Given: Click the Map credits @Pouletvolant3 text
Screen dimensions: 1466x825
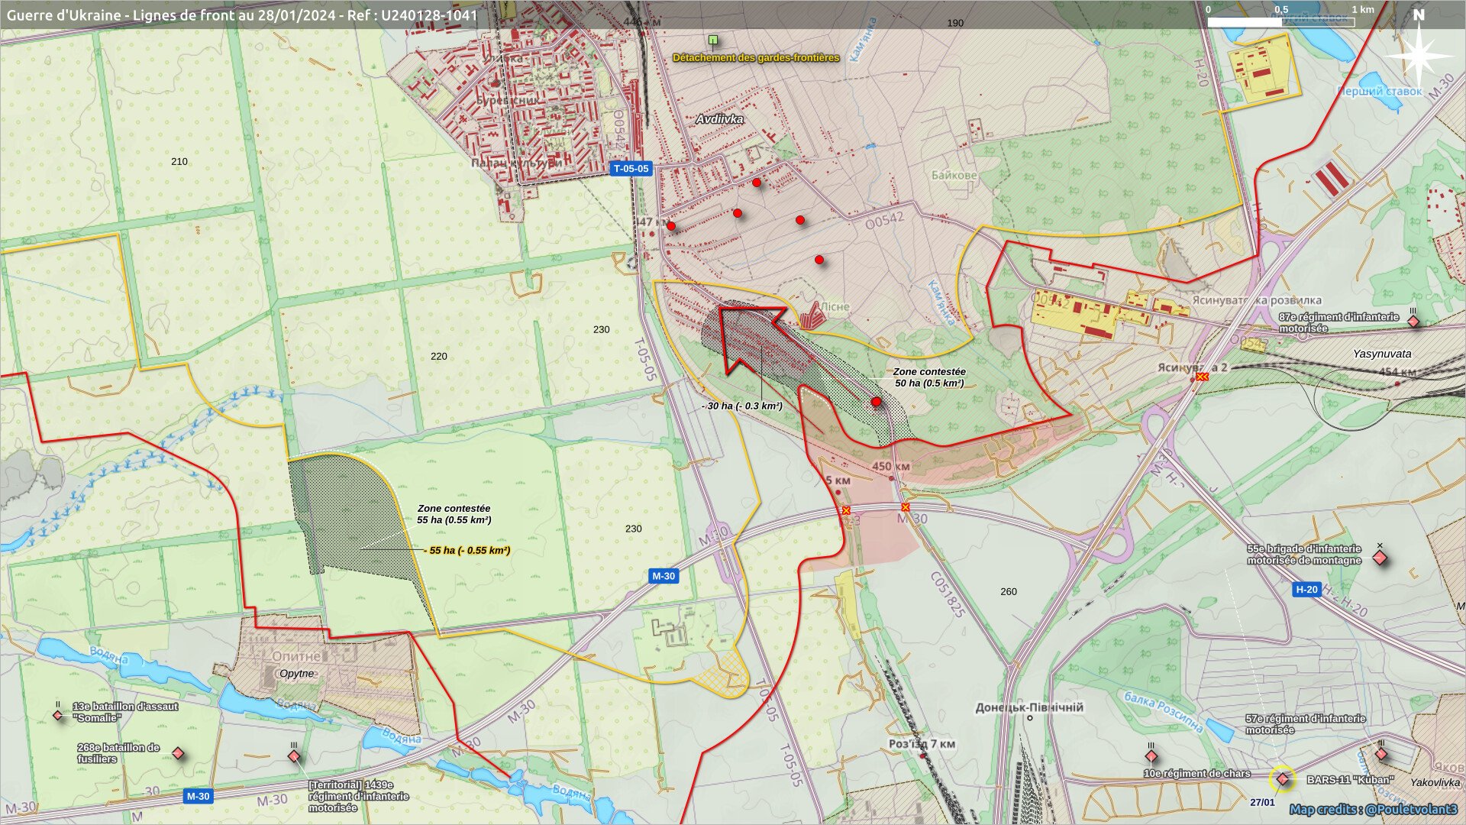Looking at the screenshot, I should 1373,809.
